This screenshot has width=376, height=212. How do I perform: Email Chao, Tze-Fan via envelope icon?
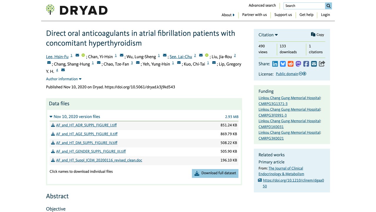pyautogui.click(x=138, y=62)
